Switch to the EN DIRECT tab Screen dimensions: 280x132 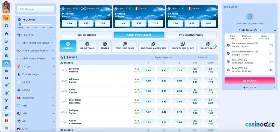87,35
